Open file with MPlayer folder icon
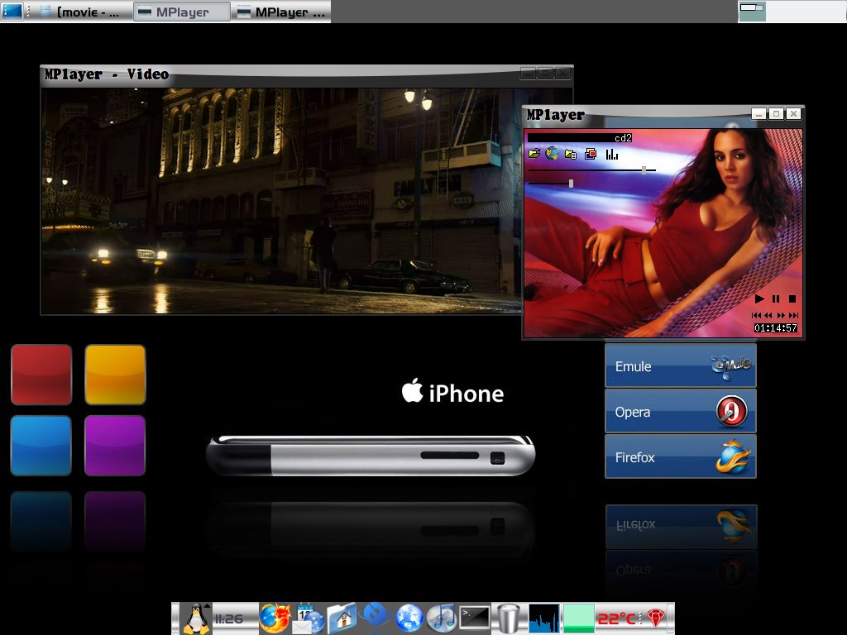 pos(534,154)
